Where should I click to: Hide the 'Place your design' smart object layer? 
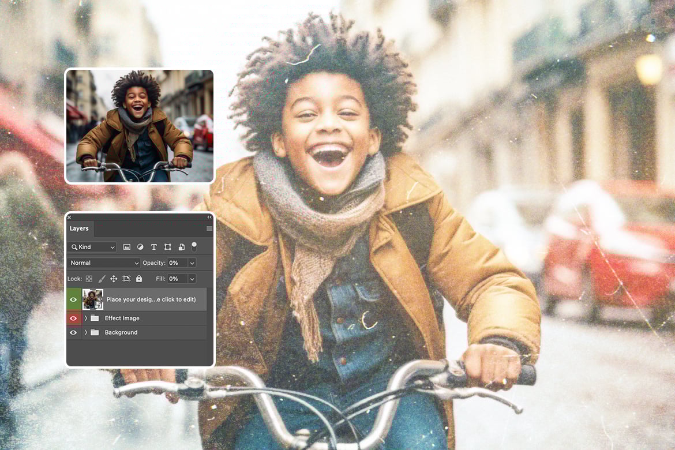pos(73,299)
